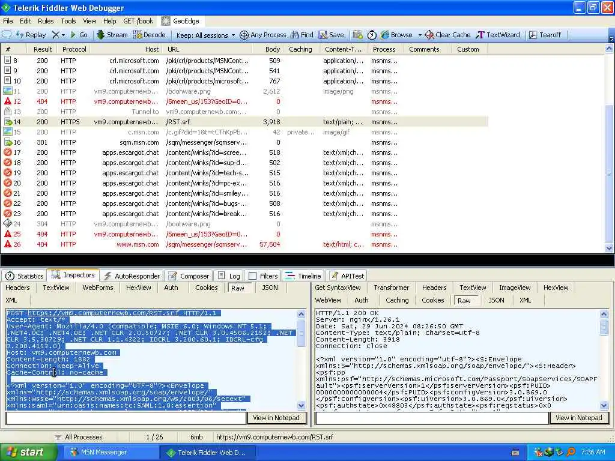Toggle the Decode button
The width and height of the screenshot is (615, 461).
(150, 35)
